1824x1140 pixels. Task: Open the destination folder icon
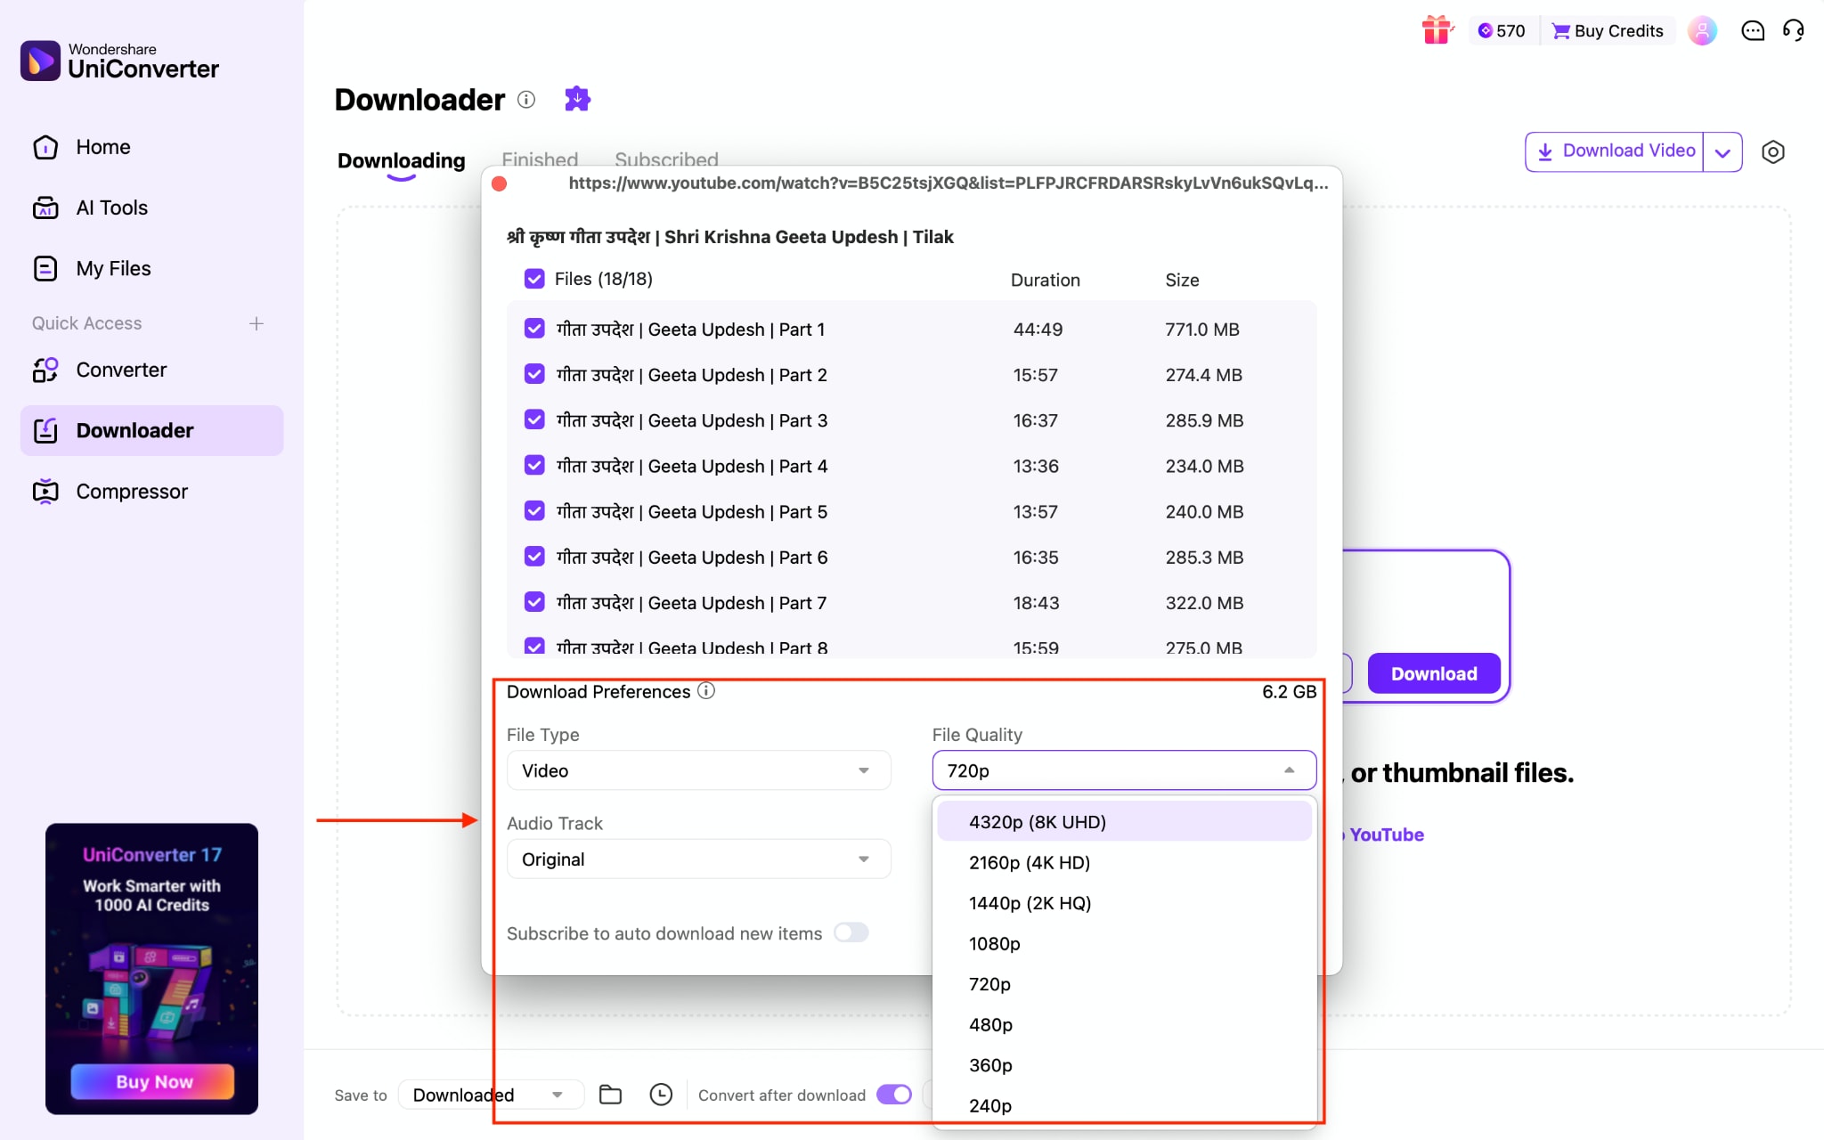610,1094
